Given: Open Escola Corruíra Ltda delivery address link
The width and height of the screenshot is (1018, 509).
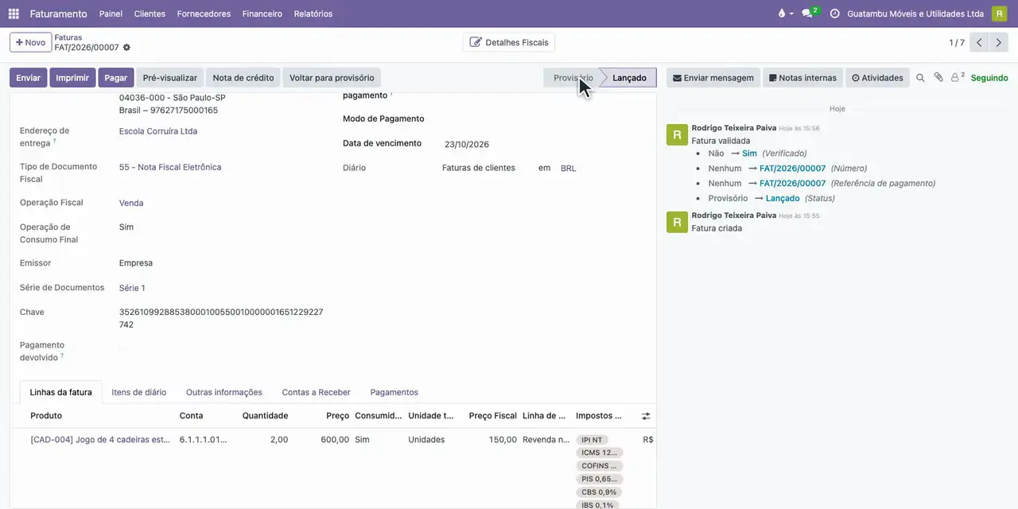Looking at the screenshot, I should tap(158, 131).
